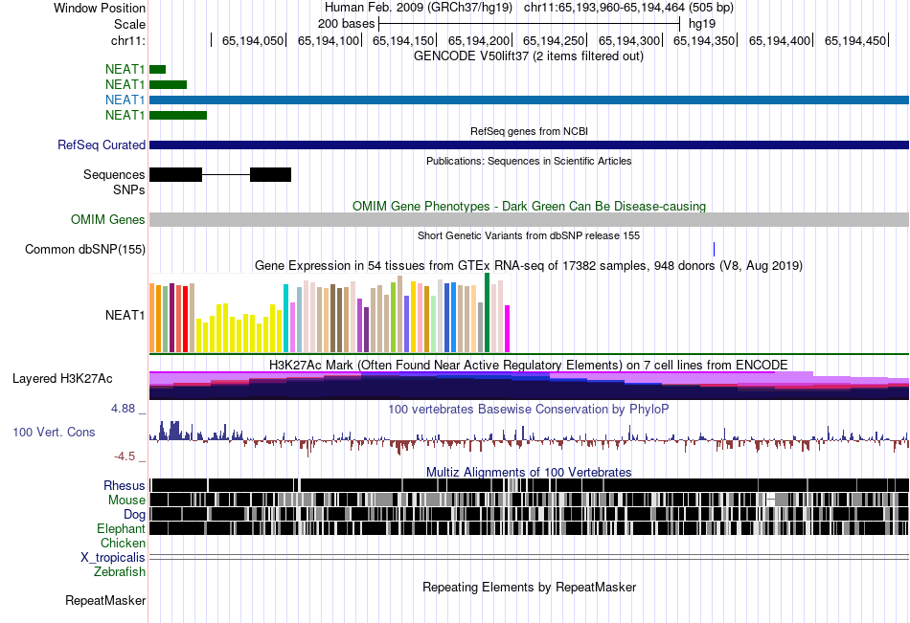Click the Scale label
The image size is (910, 623).
[x=129, y=24]
